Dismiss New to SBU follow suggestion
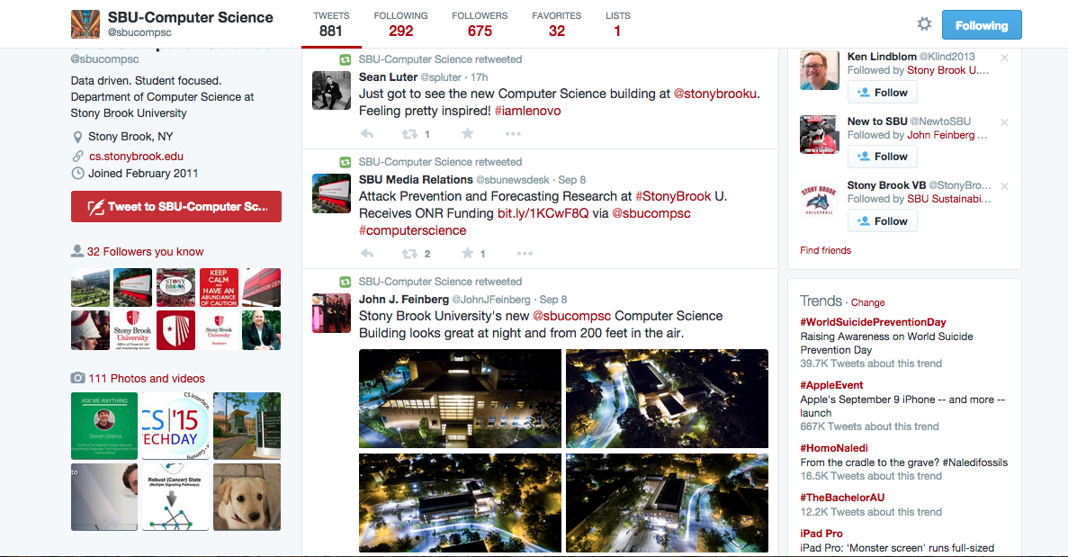Image resolution: width=1068 pixels, height=557 pixels. click(x=1005, y=122)
